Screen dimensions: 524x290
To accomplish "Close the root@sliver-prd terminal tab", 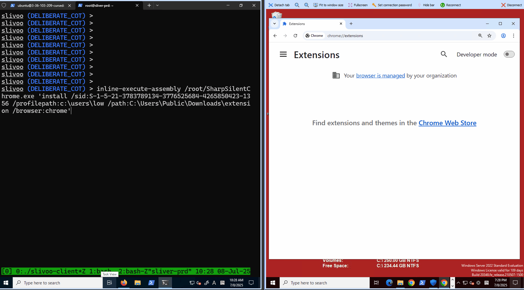I will (x=137, y=5).
